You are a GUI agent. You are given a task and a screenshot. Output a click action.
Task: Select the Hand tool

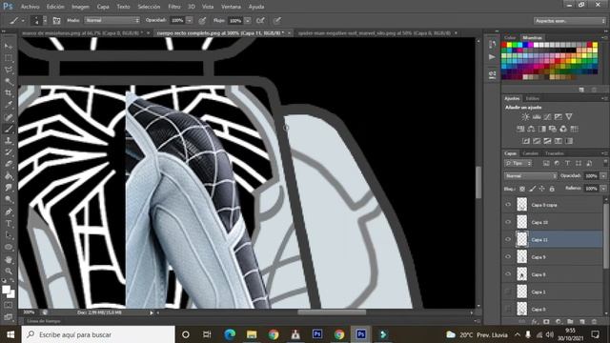click(x=9, y=259)
